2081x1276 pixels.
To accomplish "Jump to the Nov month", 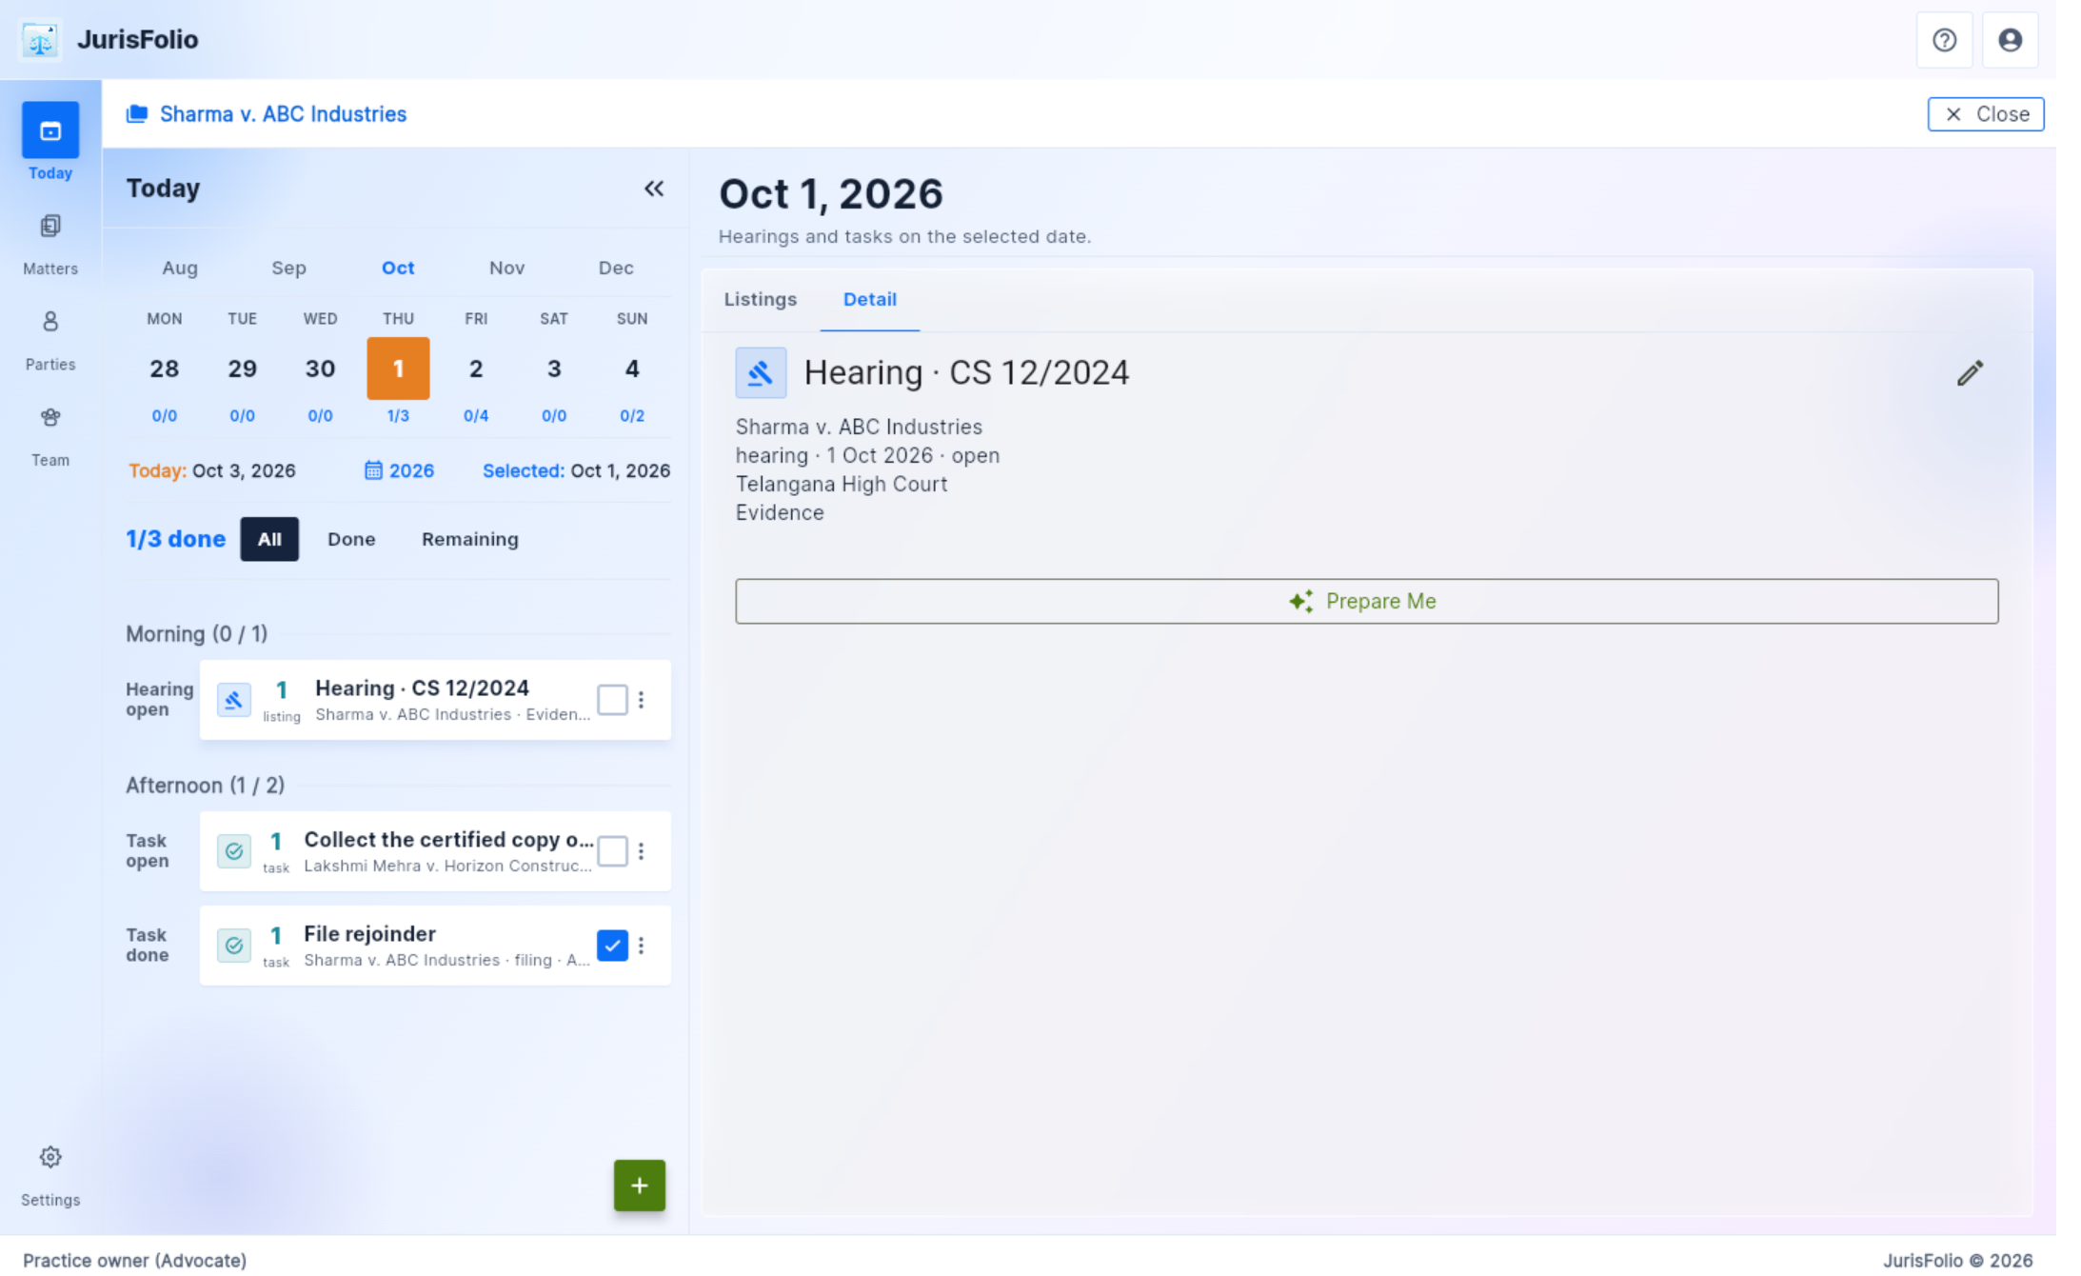I will (x=506, y=268).
